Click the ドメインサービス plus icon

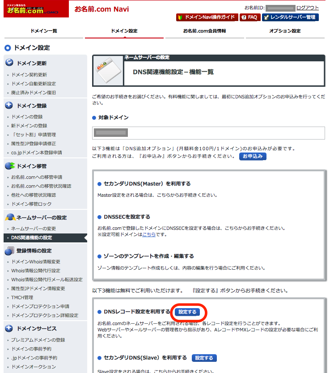coord(9,328)
